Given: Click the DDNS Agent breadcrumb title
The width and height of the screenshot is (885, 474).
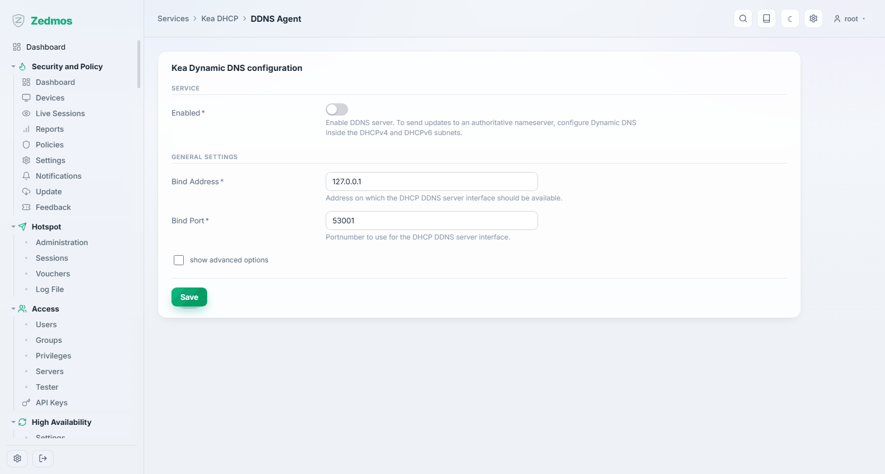Looking at the screenshot, I should tap(276, 19).
